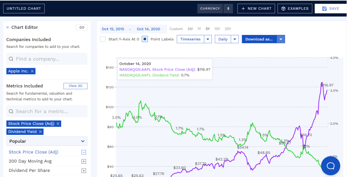Toggle Point Labels checkbox

click(x=145, y=39)
